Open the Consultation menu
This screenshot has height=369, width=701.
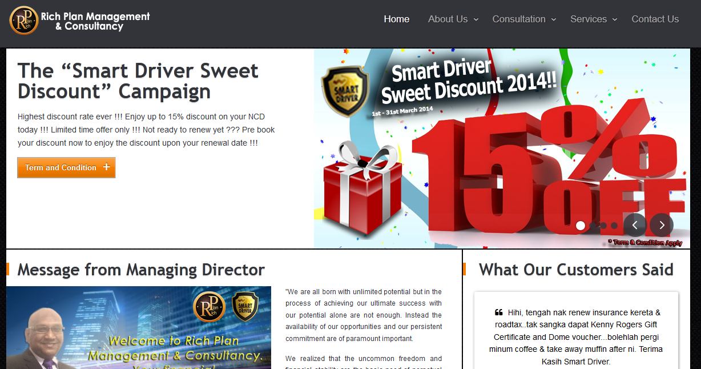coord(519,19)
